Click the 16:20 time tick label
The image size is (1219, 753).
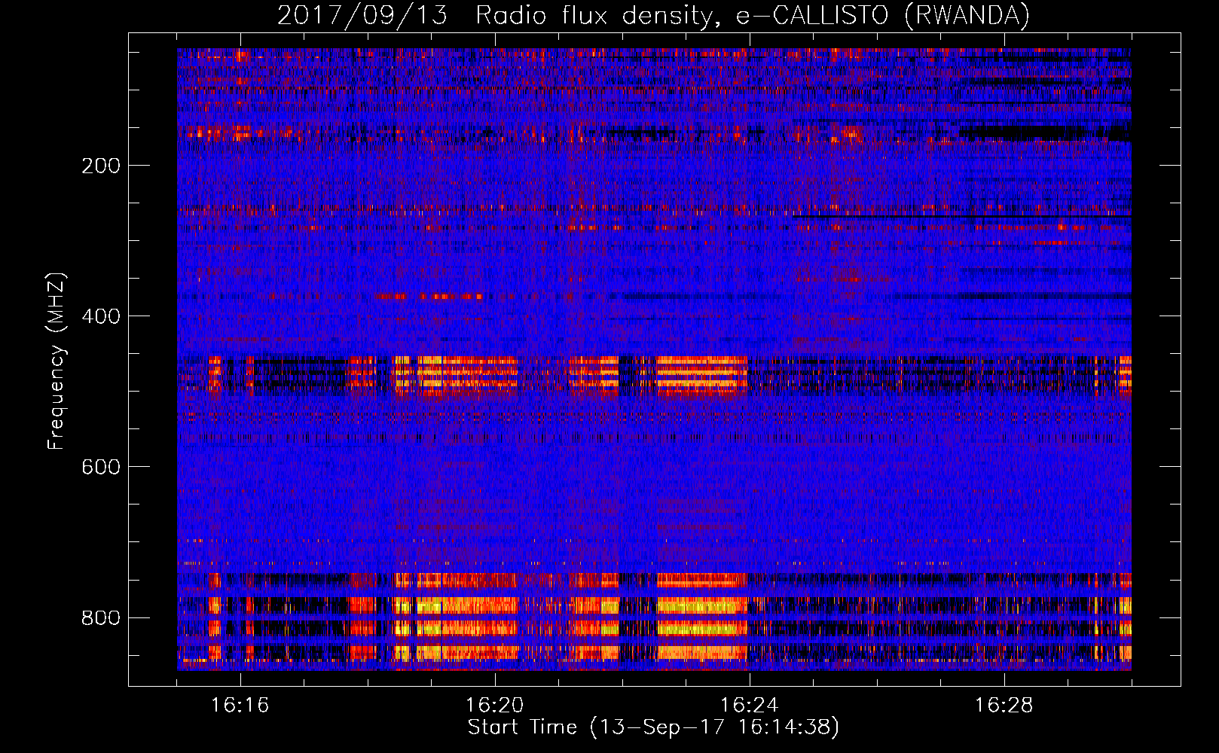coord(495,705)
